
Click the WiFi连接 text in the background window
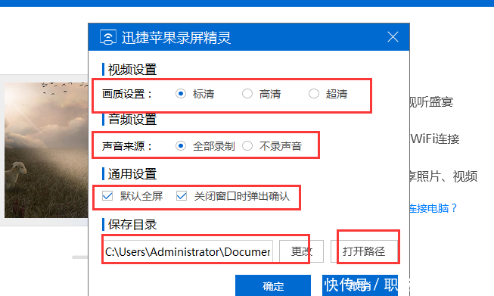(435, 139)
